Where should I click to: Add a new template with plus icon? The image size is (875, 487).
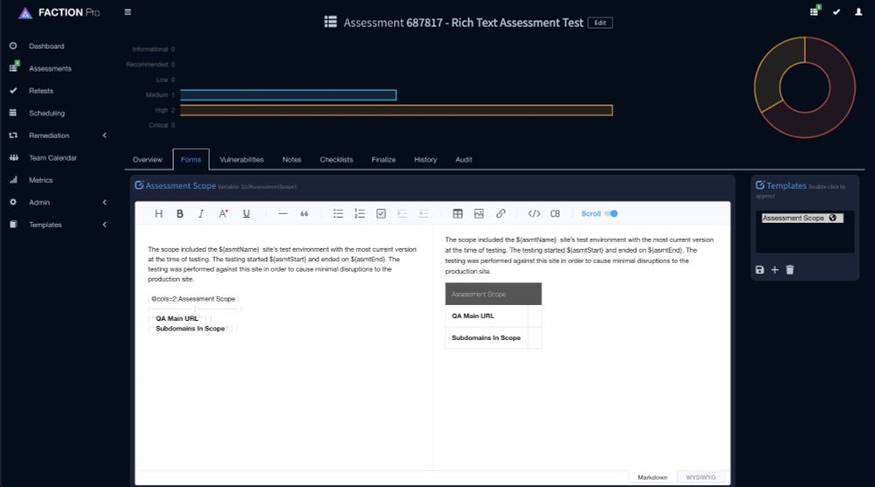tap(774, 270)
